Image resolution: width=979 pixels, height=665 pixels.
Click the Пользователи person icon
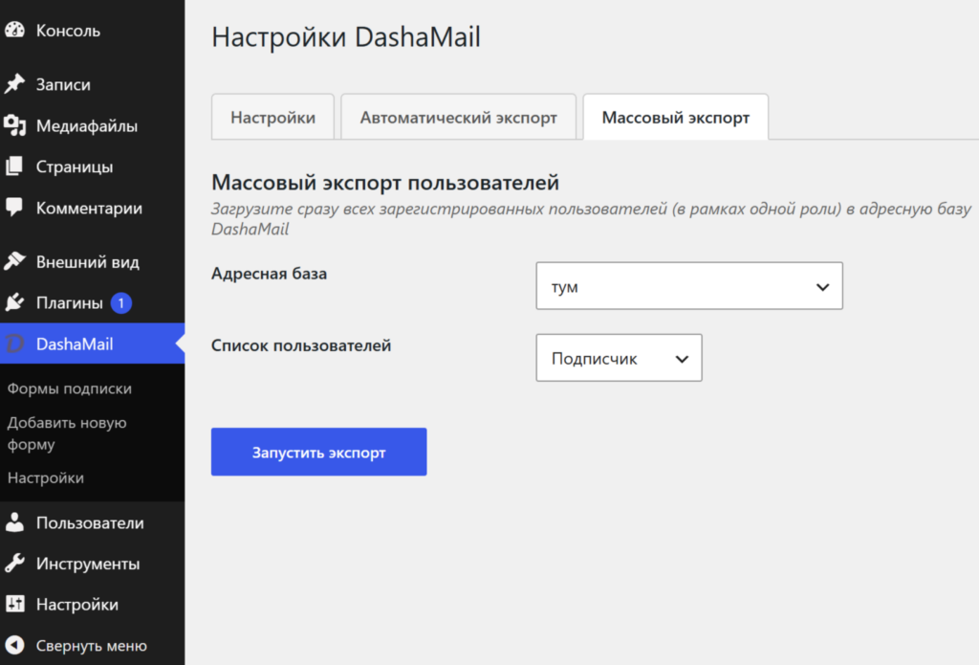click(x=14, y=522)
